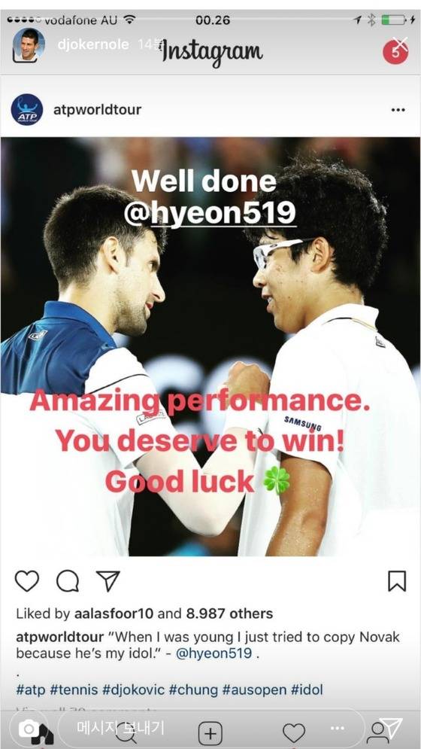Open atpworldtour post options three-dot menu
Image resolution: width=421 pixels, height=749 pixels.
398,110
